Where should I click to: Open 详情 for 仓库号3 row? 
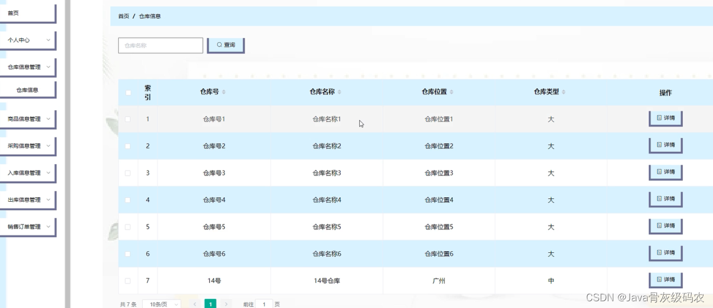pos(665,173)
